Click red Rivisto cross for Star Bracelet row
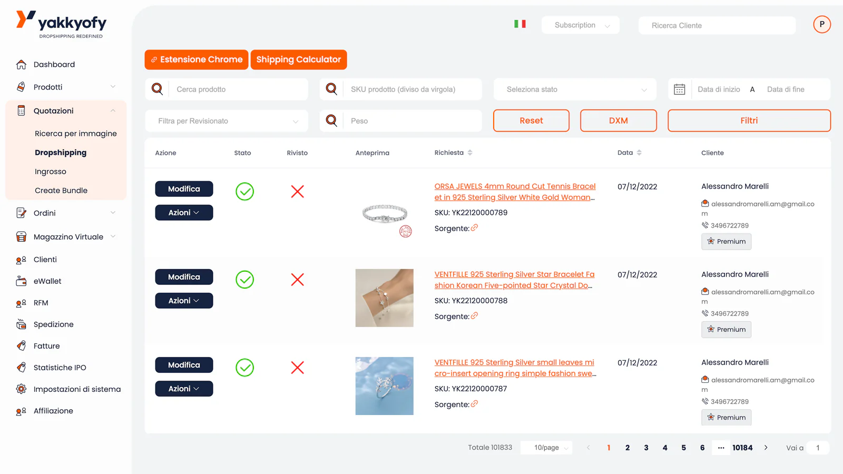The image size is (843, 474). [x=297, y=280]
